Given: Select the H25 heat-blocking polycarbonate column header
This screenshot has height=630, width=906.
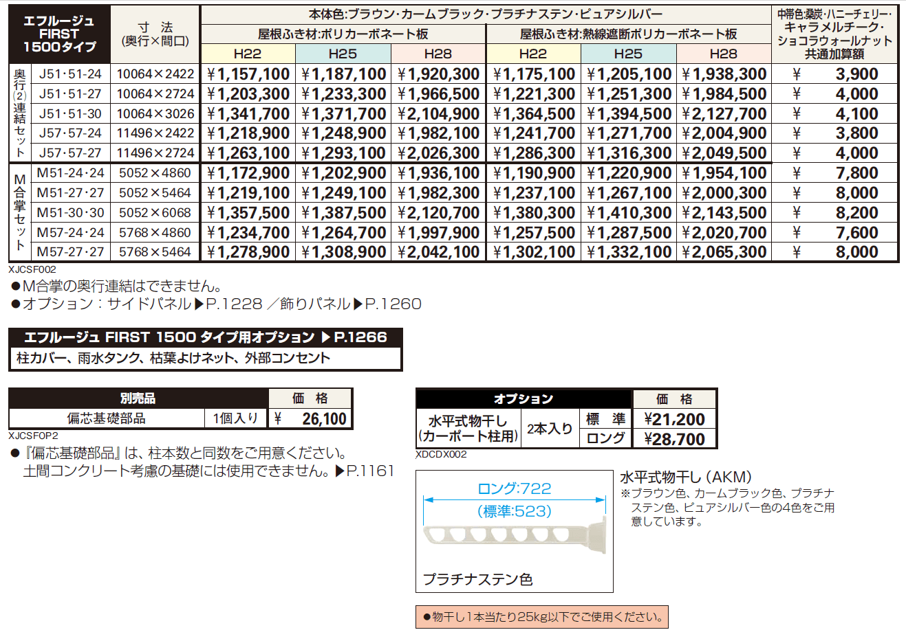Looking at the screenshot, I should pyautogui.click(x=628, y=52).
